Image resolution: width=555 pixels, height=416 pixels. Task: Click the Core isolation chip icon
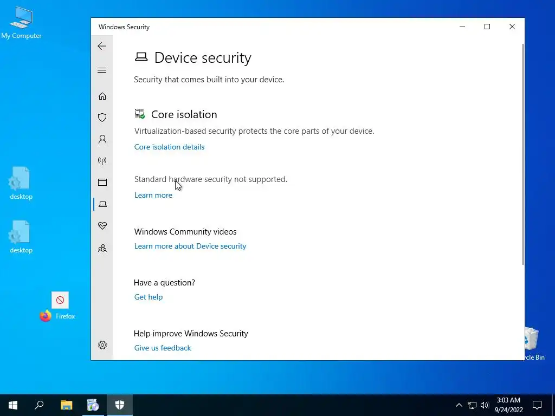coord(140,114)
